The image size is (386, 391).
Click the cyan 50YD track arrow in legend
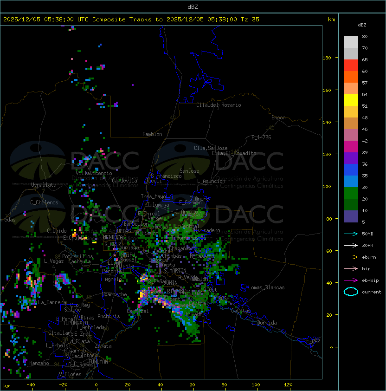point(351,234)
